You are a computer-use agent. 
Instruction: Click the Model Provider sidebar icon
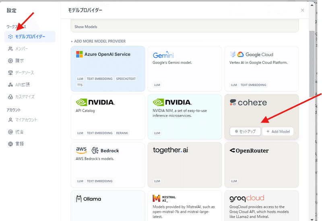10,37
